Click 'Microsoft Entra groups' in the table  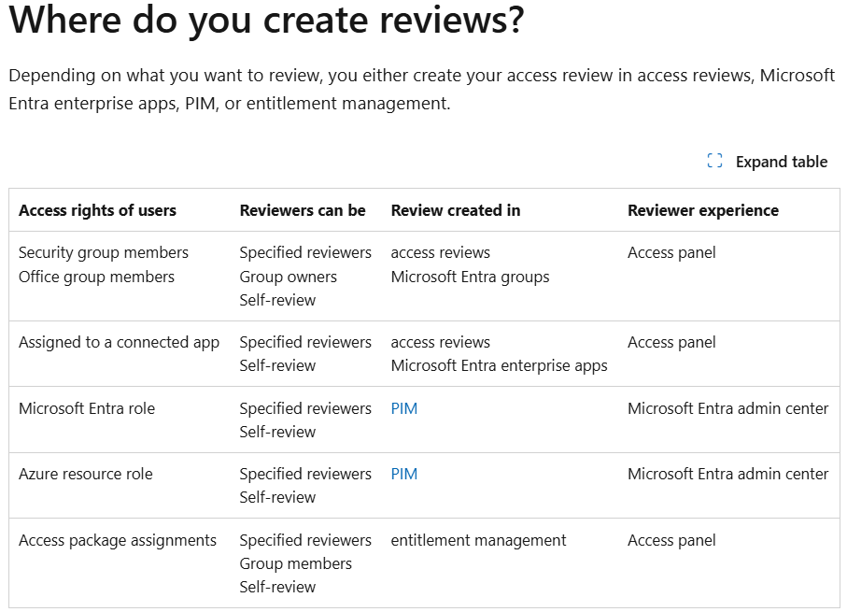coord(469,276)
